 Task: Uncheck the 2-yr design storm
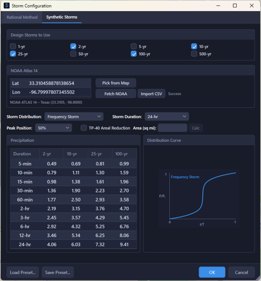(73, 47)
